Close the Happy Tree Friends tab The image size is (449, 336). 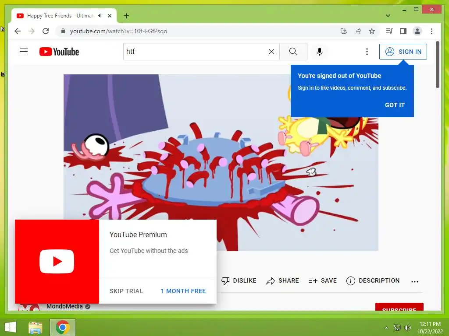click(109, 16)
